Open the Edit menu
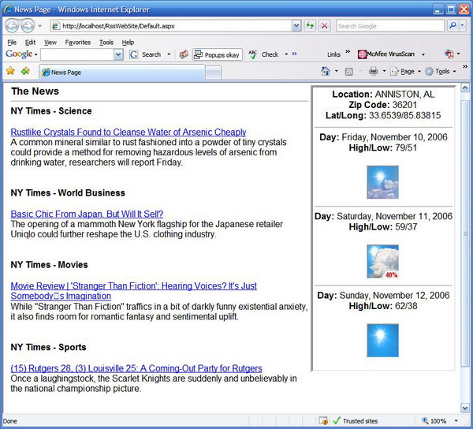 [30, 43]
